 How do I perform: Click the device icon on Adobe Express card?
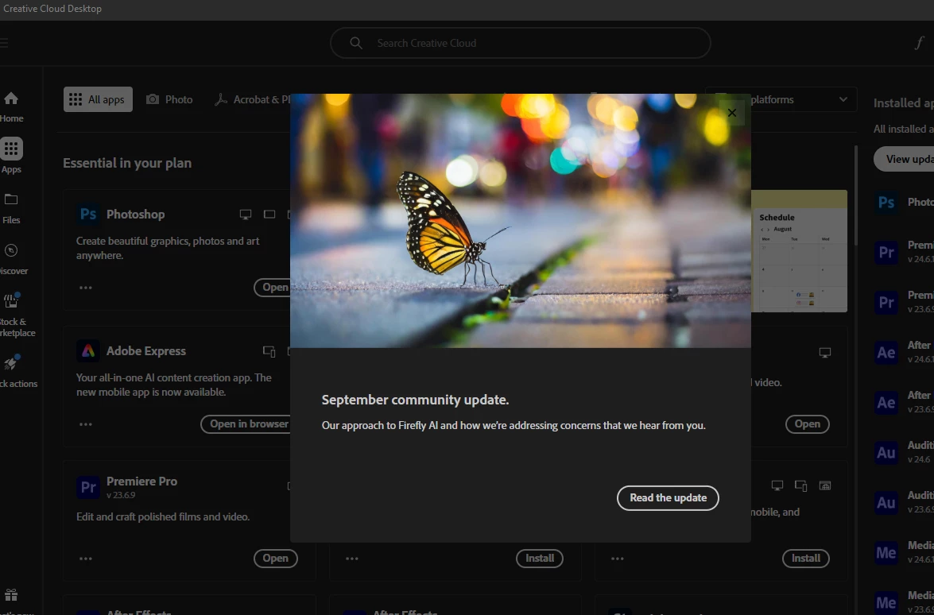[x=269, y=351]
